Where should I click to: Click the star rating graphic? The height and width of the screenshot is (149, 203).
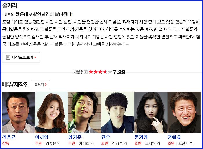tap(100, 72)
